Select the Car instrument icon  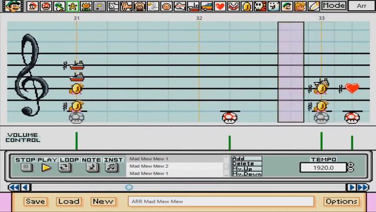coord(207,6)
